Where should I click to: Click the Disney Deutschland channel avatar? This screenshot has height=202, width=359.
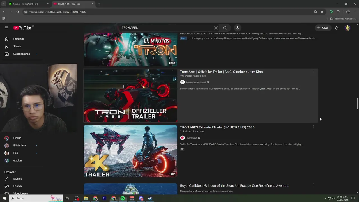coord(182,82)
